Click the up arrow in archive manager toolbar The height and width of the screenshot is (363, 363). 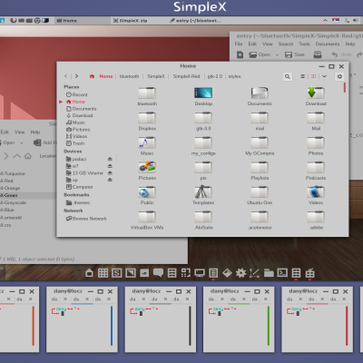coord(17,156)
